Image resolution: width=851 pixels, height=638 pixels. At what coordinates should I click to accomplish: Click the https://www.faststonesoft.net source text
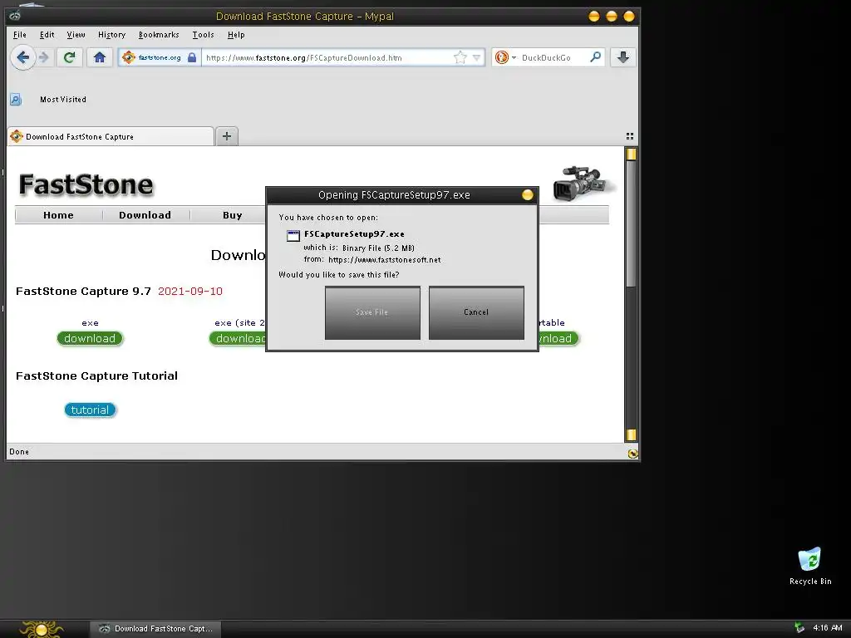(x=384, y=260)
